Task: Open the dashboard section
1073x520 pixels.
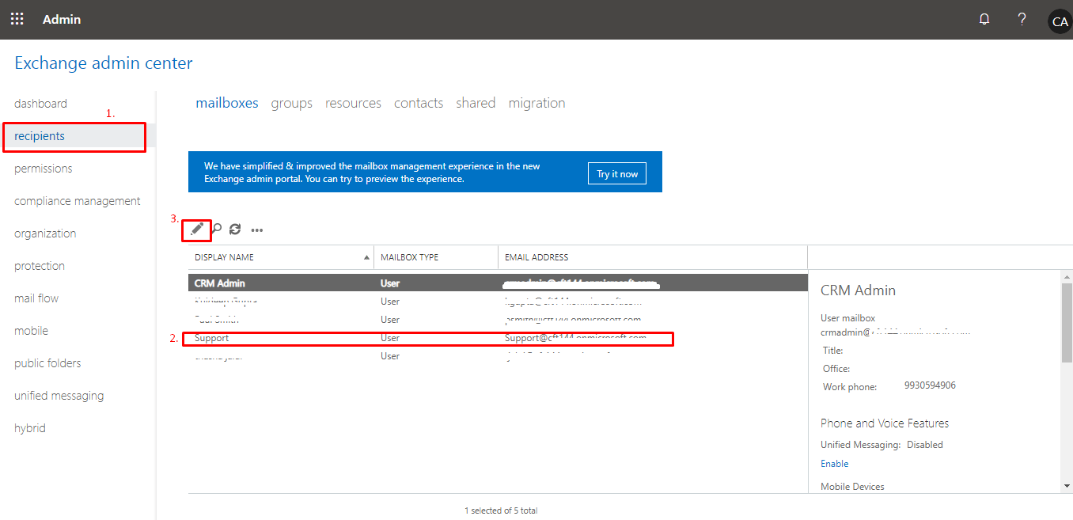Action: [40, 104]
